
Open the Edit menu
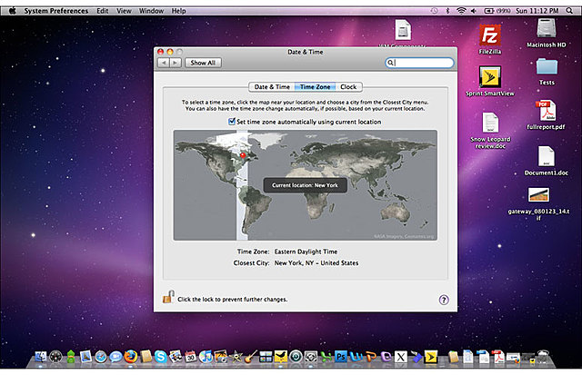pos(103,11)
